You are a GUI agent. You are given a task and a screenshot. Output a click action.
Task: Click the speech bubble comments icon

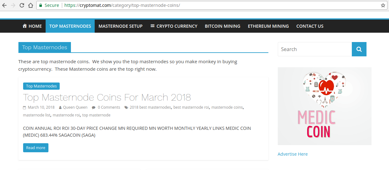(x=94, y=107)
